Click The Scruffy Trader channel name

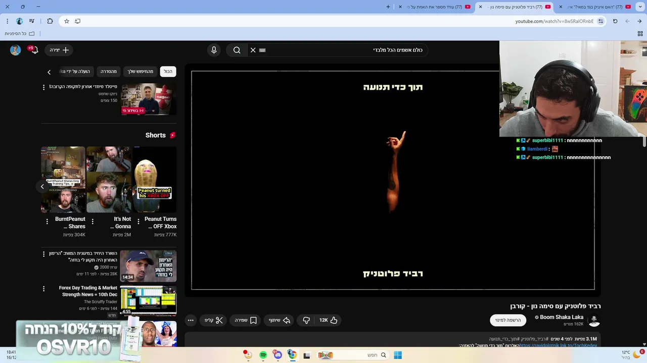coord(101,301)
